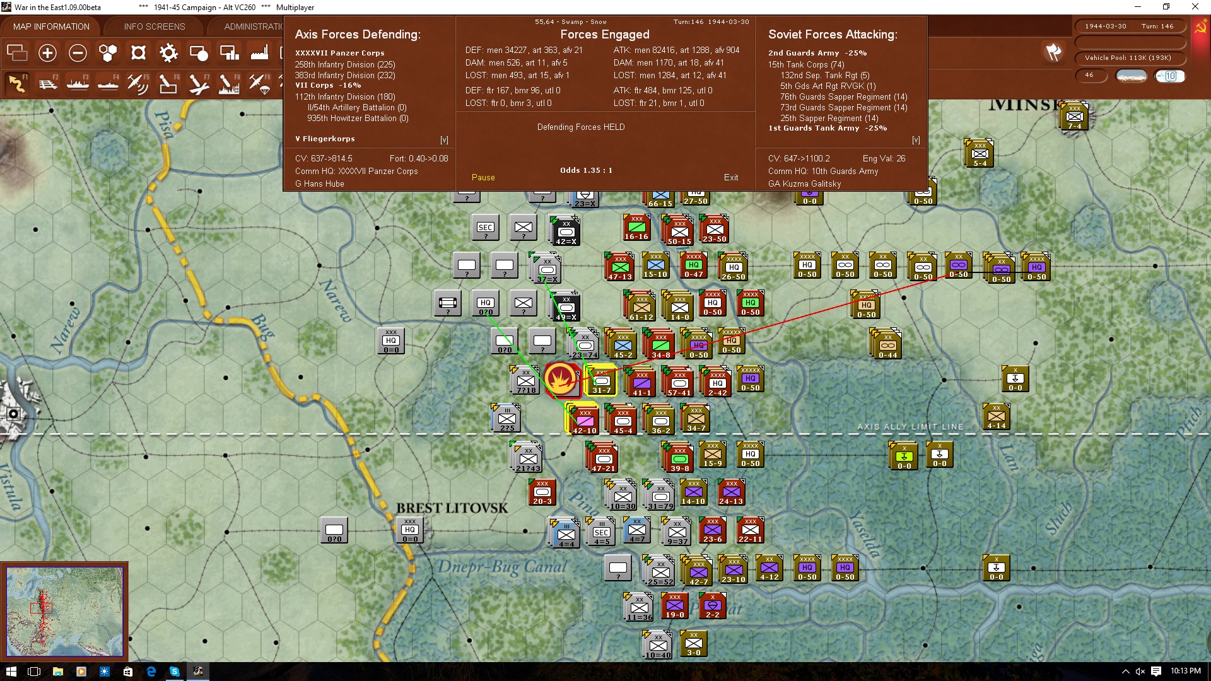Click the 15th Tank Corps (74) line
This screenshot has height=681, width=1211.
click(806, 64)
